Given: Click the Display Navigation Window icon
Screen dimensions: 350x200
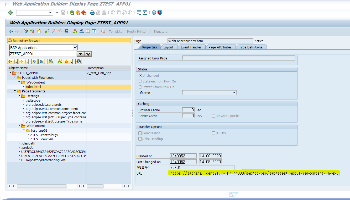Looking at the screenshot, I should 82,31.
